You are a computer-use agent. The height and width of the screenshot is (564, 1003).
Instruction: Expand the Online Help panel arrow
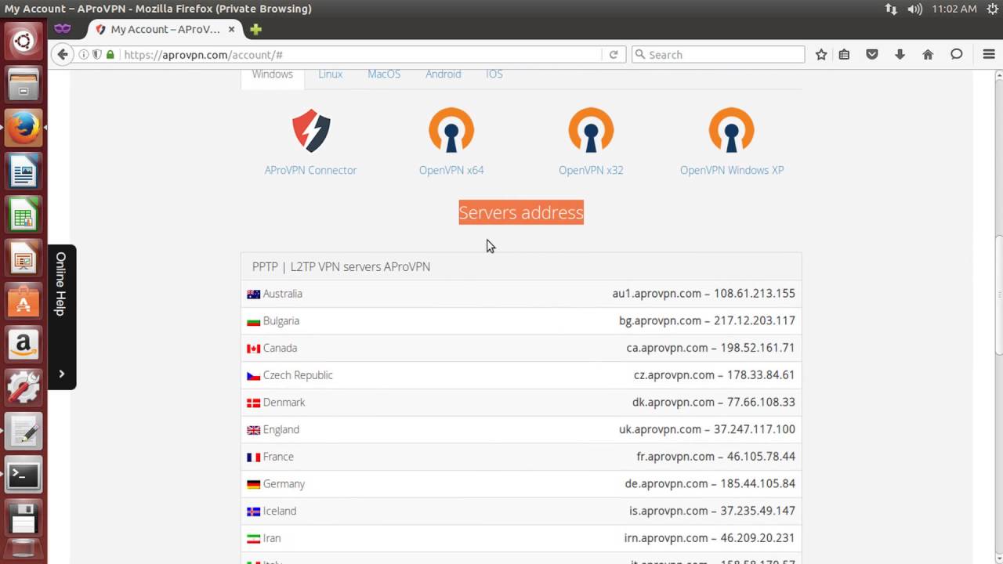[61, 374]
